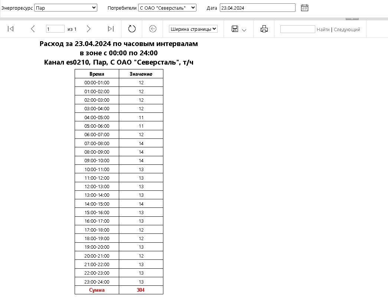Click the Дата field showing 23.04.2024
The height and width of the screenshot is (301, 388).
pyautogui.click(x=257, y=8)
